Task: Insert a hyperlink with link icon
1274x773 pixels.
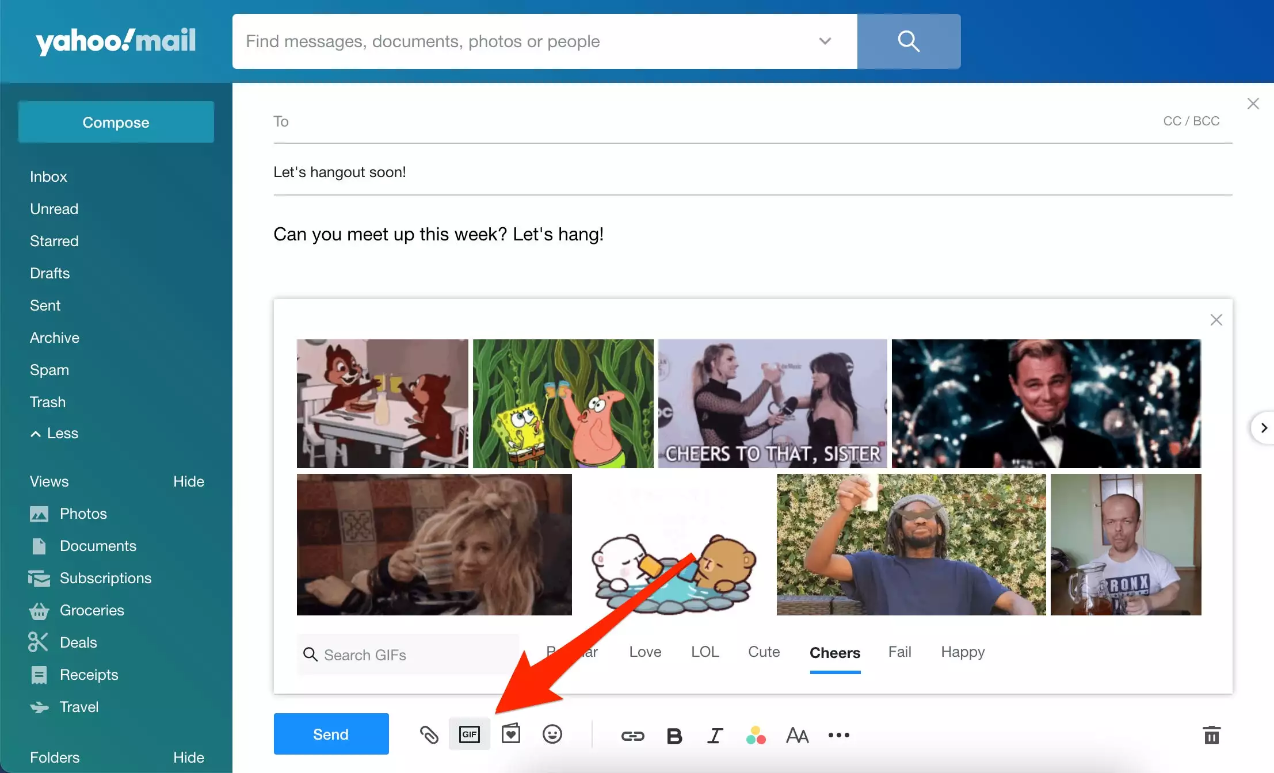Action: pos(633,736)
